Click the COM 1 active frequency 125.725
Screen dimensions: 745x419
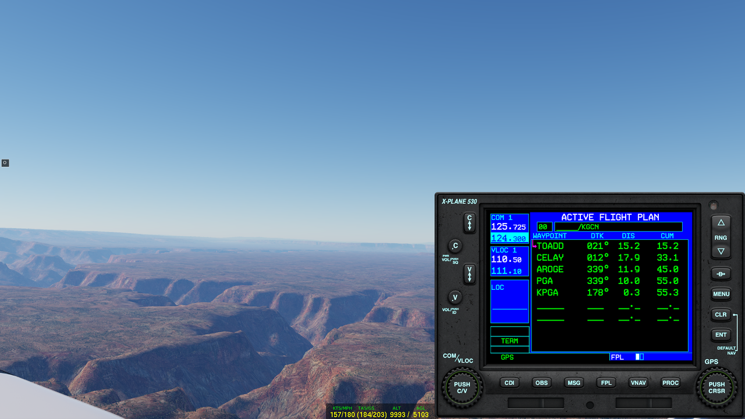tap(509, 227)
